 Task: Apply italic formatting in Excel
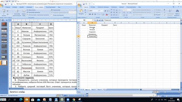click(92, 14)
